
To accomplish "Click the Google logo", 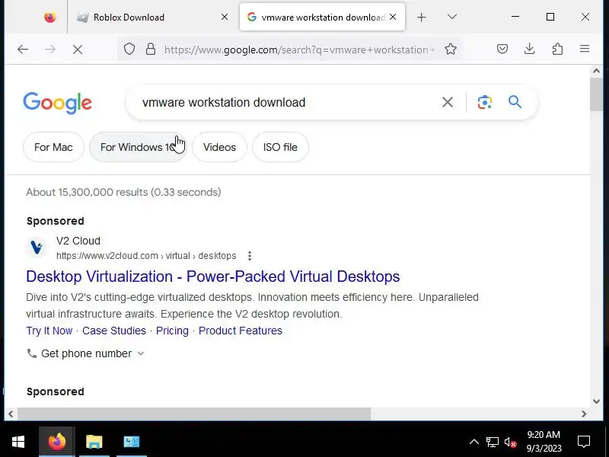I will tap(58, 103).
